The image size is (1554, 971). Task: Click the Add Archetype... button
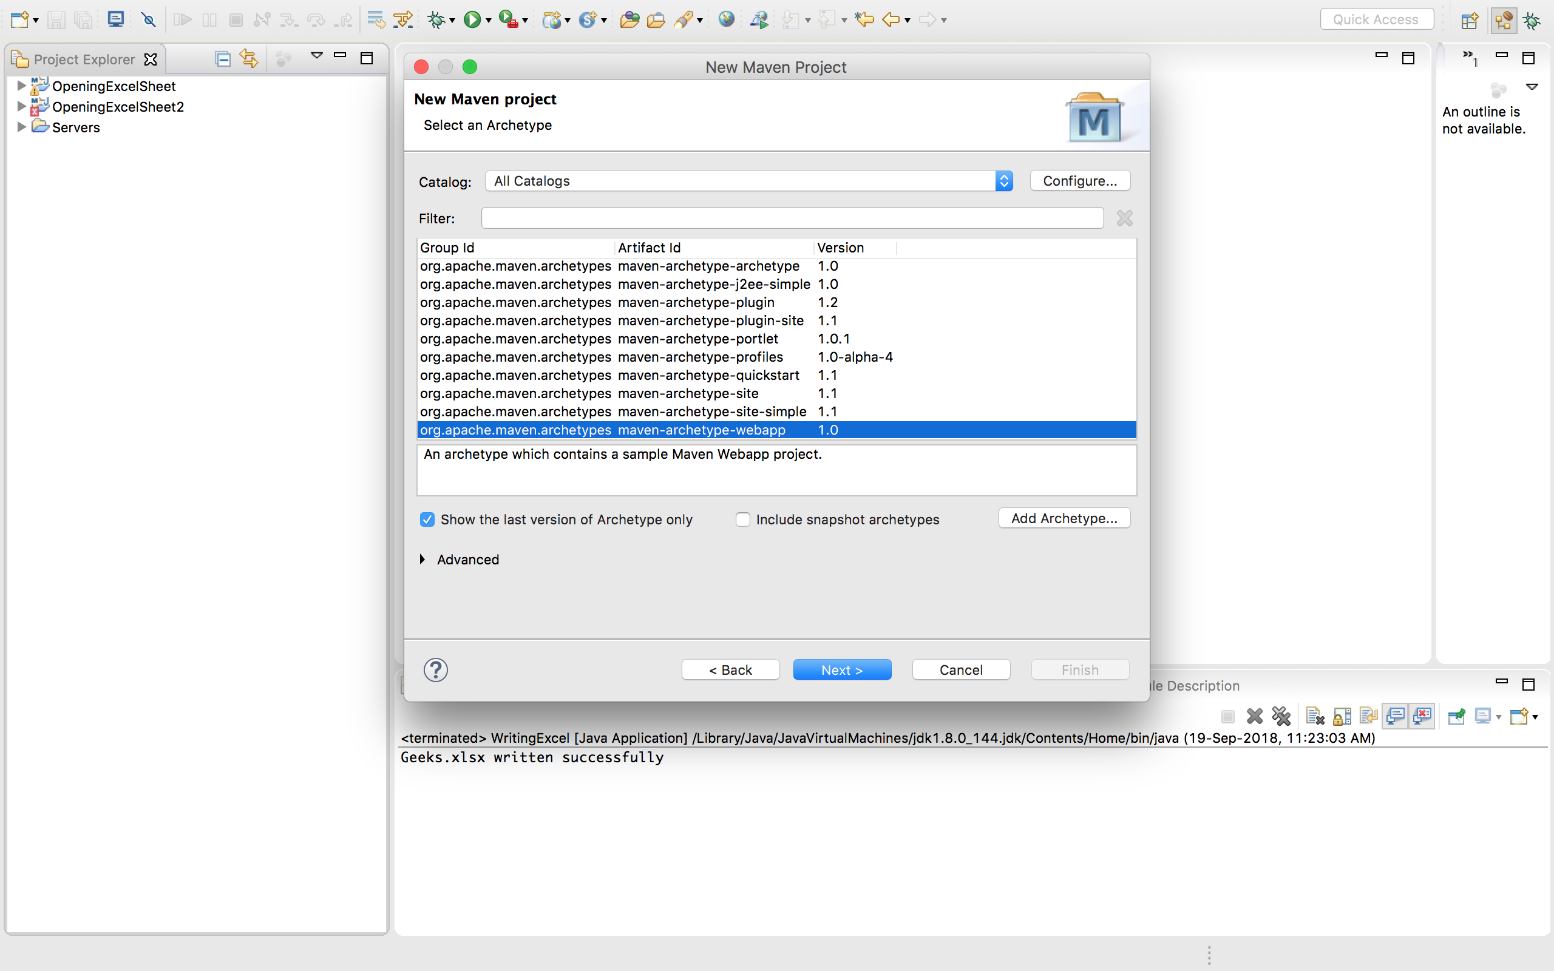1064,518
